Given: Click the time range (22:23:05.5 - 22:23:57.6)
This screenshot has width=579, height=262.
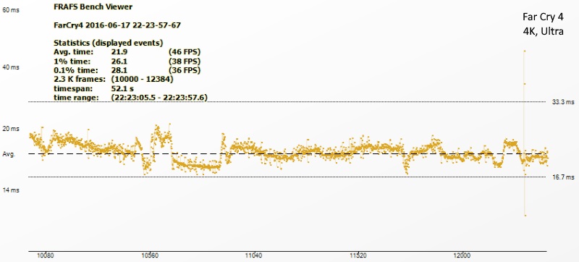Looking at the screenshot, I should (159, 98).
